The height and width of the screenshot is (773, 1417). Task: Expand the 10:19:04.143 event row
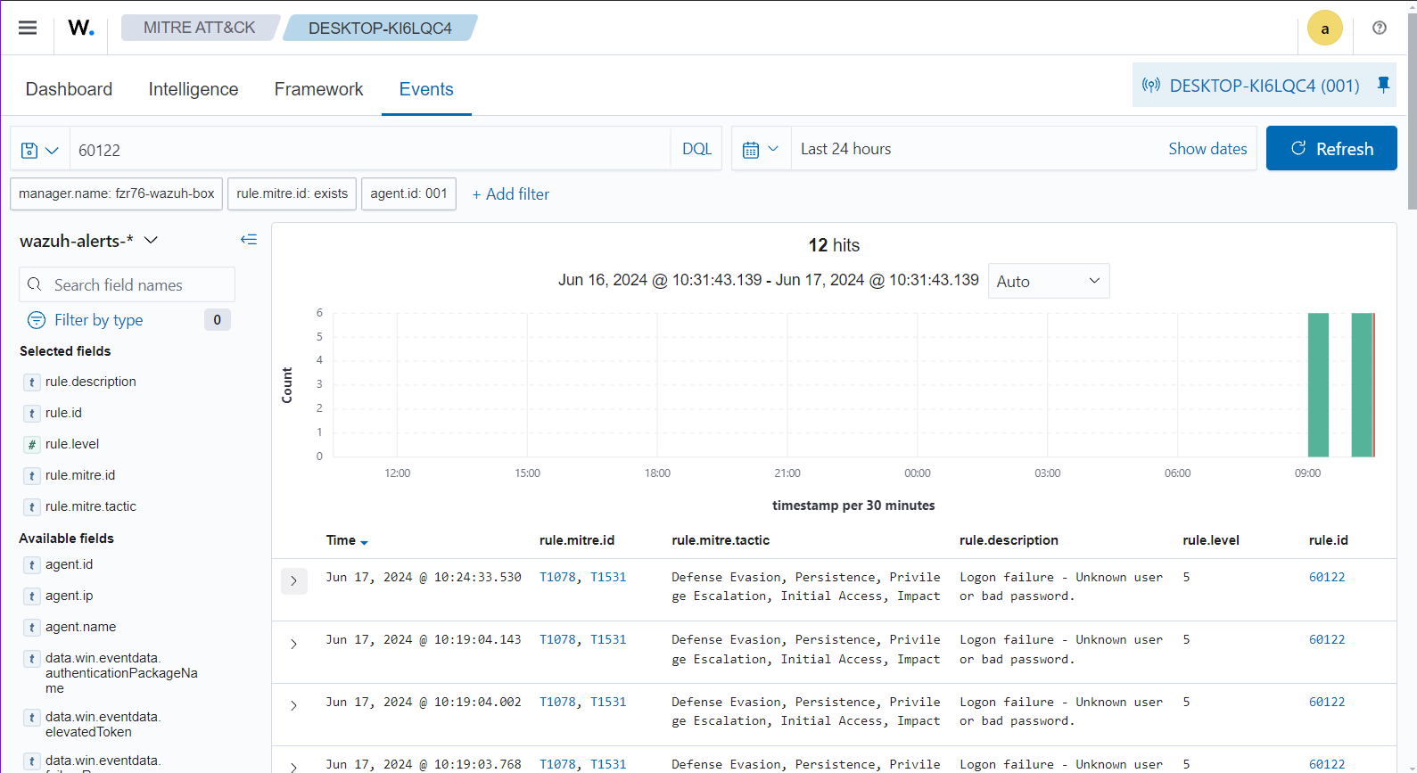(293, 644)
